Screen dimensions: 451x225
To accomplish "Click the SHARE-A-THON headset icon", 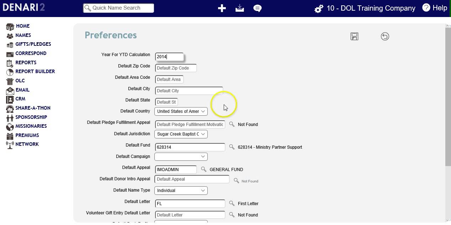I will pyautogui.click(x=10, y=109).
